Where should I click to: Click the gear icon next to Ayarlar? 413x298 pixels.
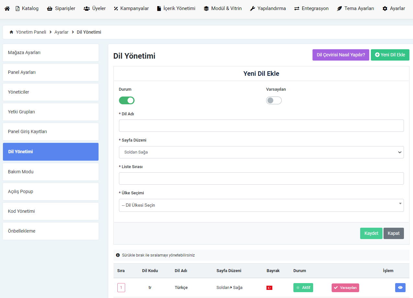[385, 9]
